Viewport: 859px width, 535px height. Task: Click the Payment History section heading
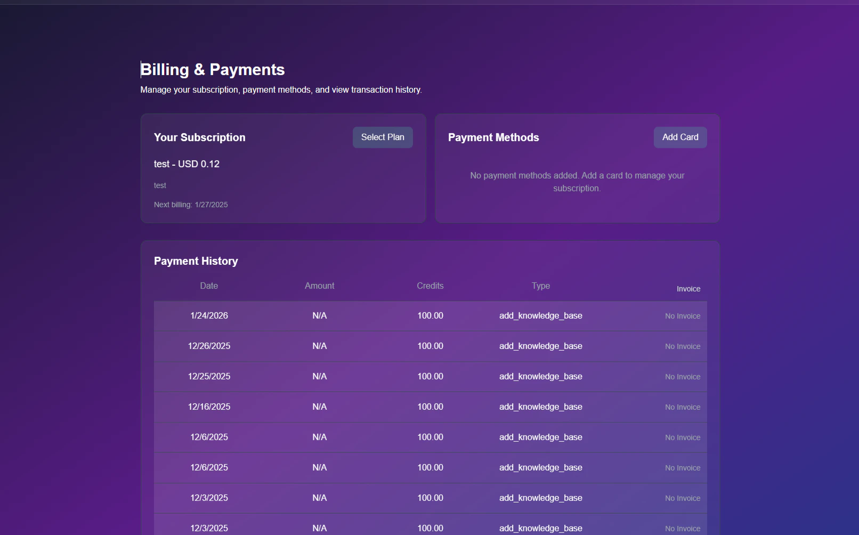coord(196,261)
